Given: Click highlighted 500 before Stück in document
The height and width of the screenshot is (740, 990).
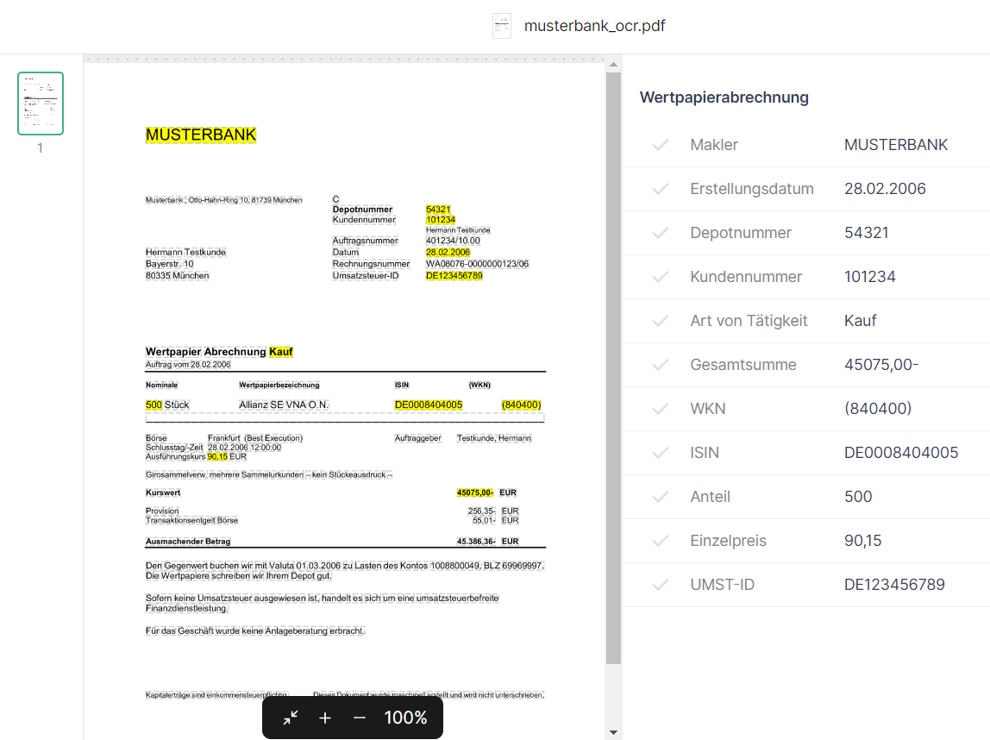Looking at the screenshot, I should (x=154, y=404).
